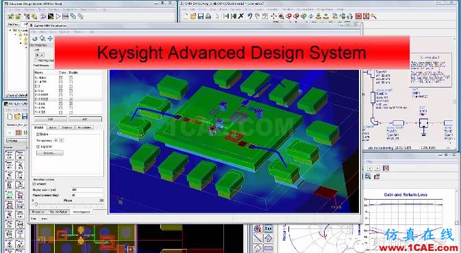
Task: Click the Phase slider handle
Action: coord(36,204)
